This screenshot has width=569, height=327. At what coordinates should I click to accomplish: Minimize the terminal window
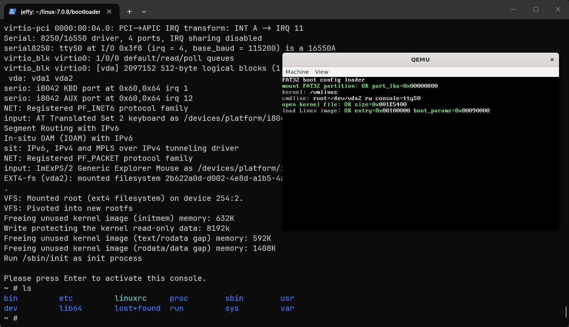click(513, 10)
